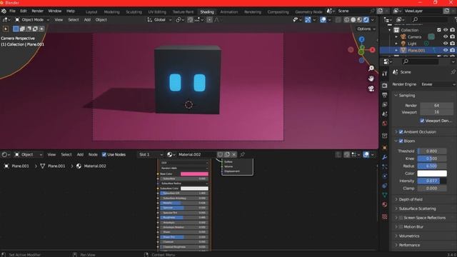Screen dimensions: 457x257
Task: Expand the Volumetrics panel
Action: [409, 236]
